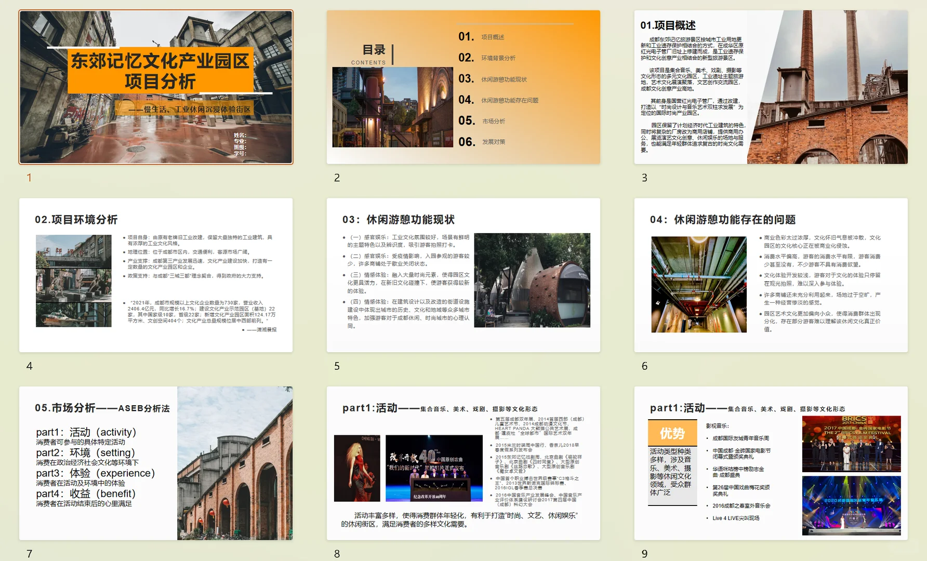The width and height of the screenshot is (927, 561).
Task: Select slide 7 thumbnail 05.市场分析 ASEB分析法
Action: [156, 463]
